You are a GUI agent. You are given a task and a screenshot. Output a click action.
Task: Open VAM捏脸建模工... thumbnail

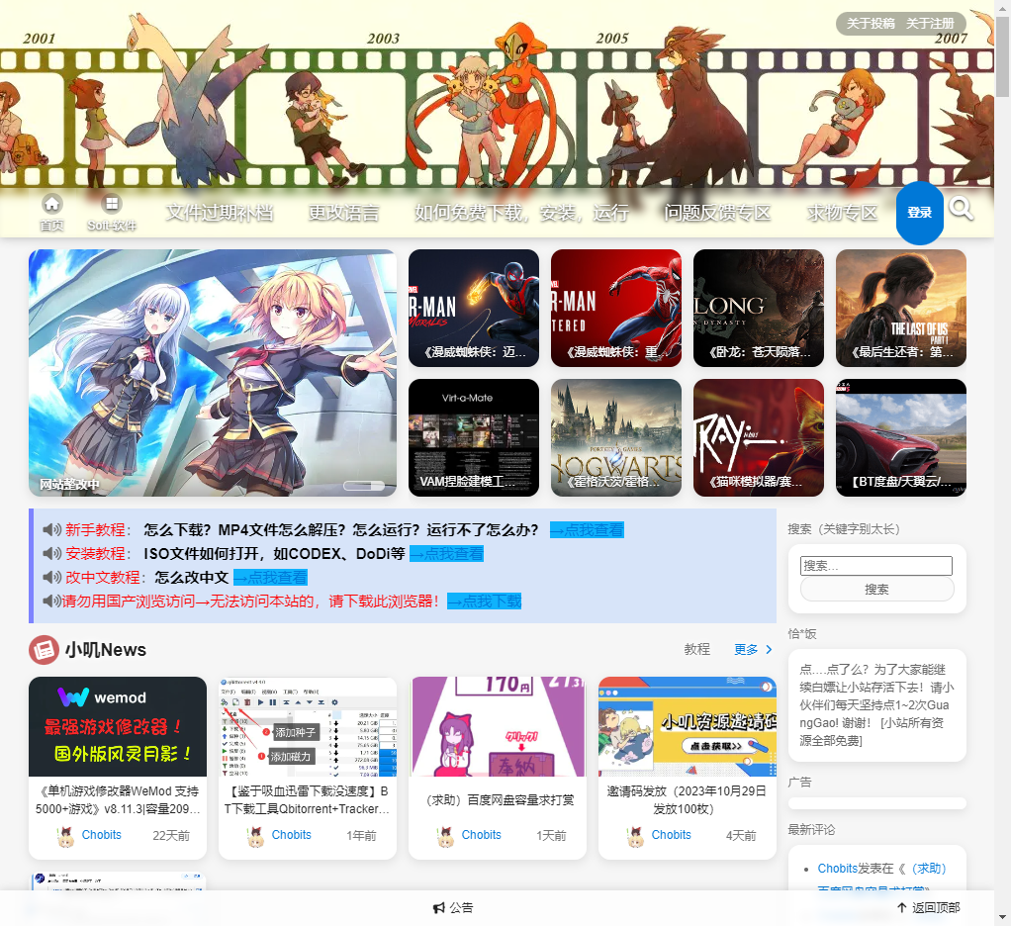(474, 438)
